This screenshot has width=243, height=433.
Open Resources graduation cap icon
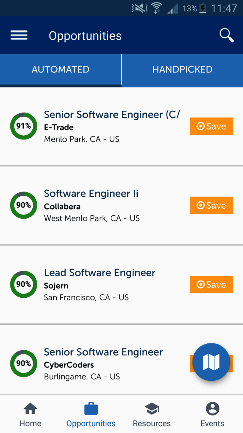tap(152, 409)
